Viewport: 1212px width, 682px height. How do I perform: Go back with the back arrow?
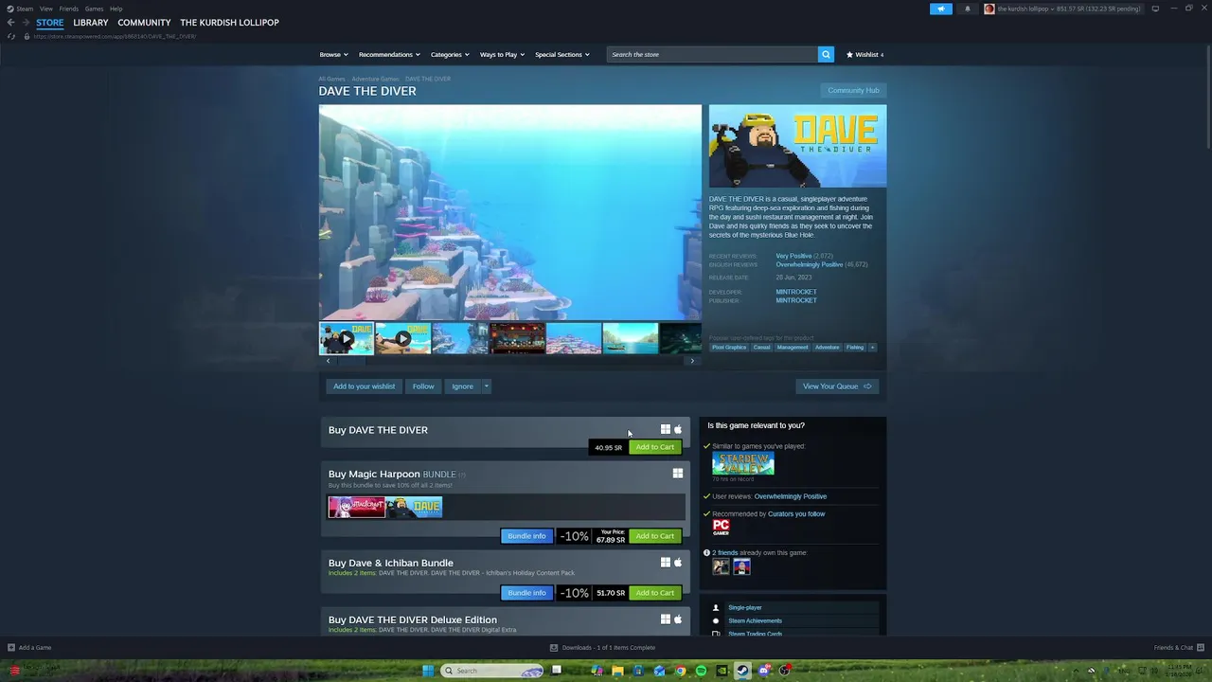click(10, 23)
